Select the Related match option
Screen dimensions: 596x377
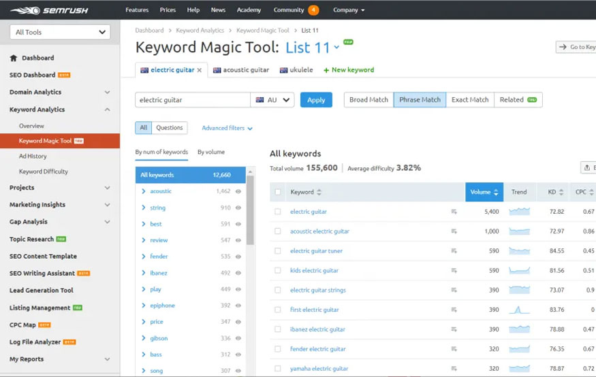click(518, 100)
